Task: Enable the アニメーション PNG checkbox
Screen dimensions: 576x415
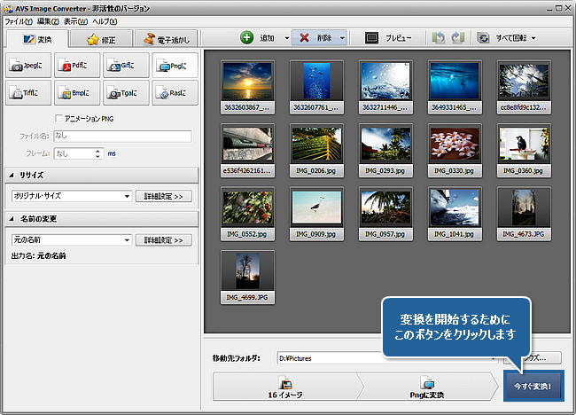Action: [59, 119]
